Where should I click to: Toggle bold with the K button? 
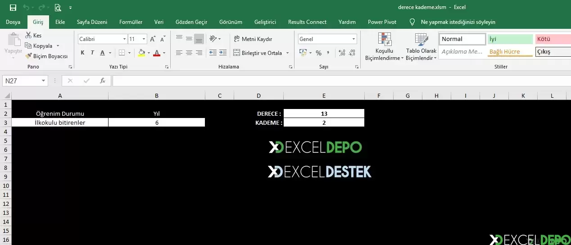pyautogui.click(x=82, y=53)
